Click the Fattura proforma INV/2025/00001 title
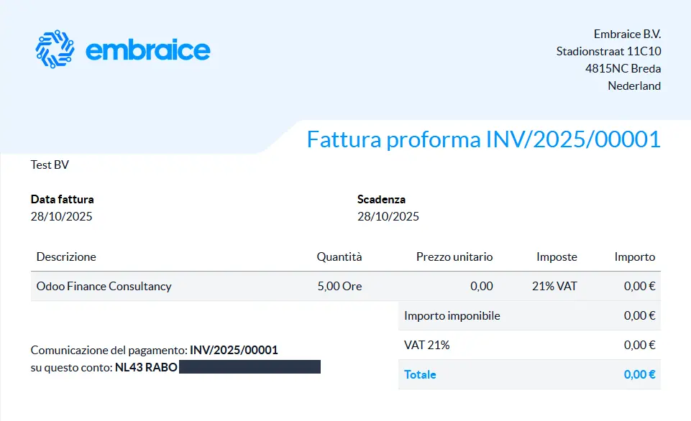Screen dimensions: 691x421 point(483,139)
